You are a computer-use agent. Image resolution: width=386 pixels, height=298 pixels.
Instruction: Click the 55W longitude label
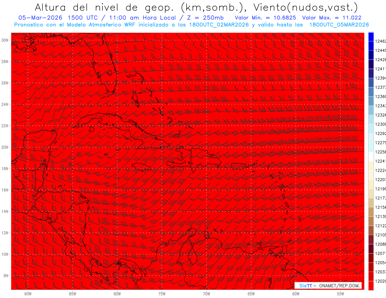coord(341,294)
